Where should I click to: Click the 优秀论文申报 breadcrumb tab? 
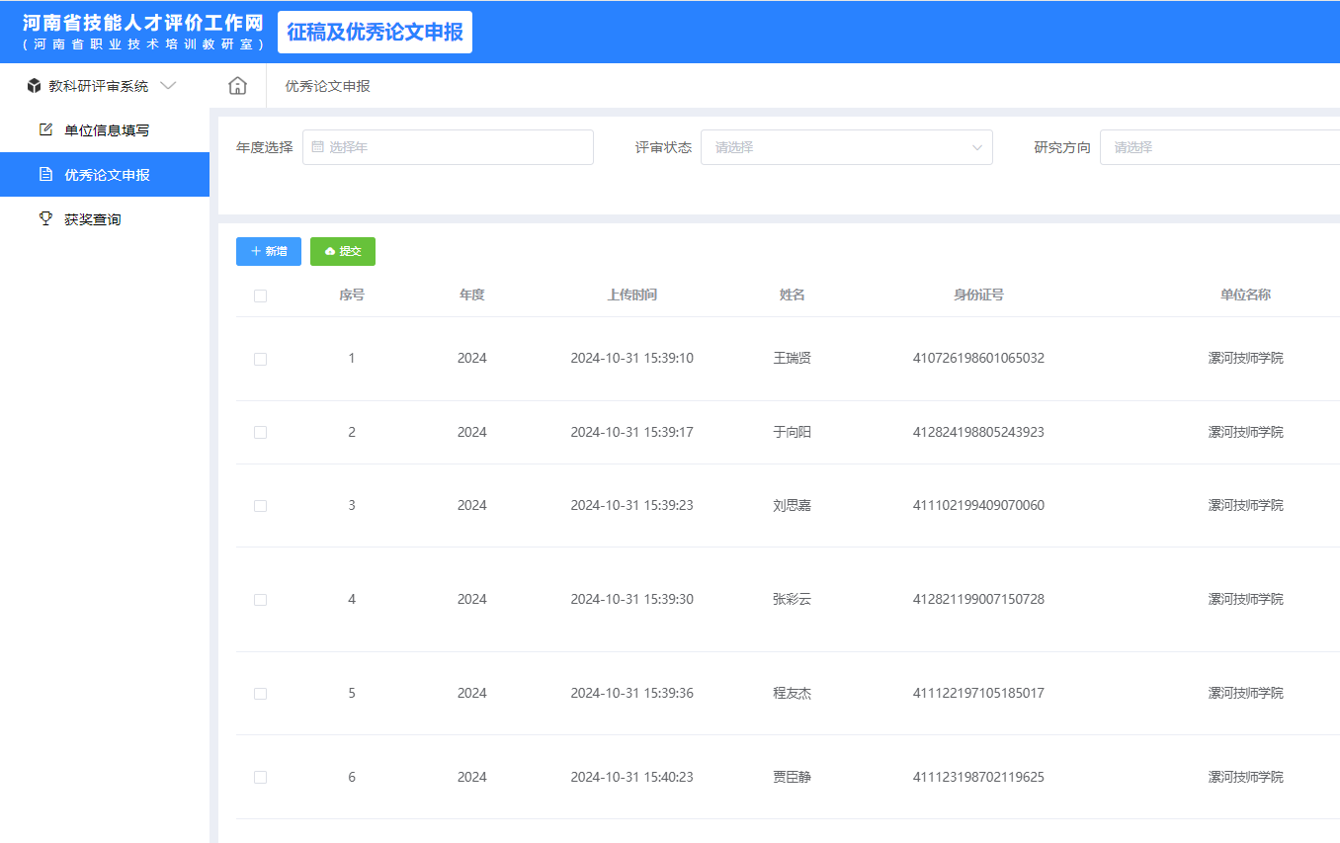point(327,86)
